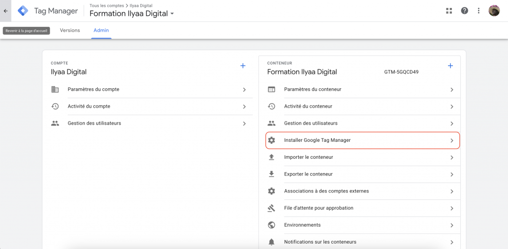Click the Activité du compte history icon
Screen dimensions: 508x249
click(x=55, y=106)
